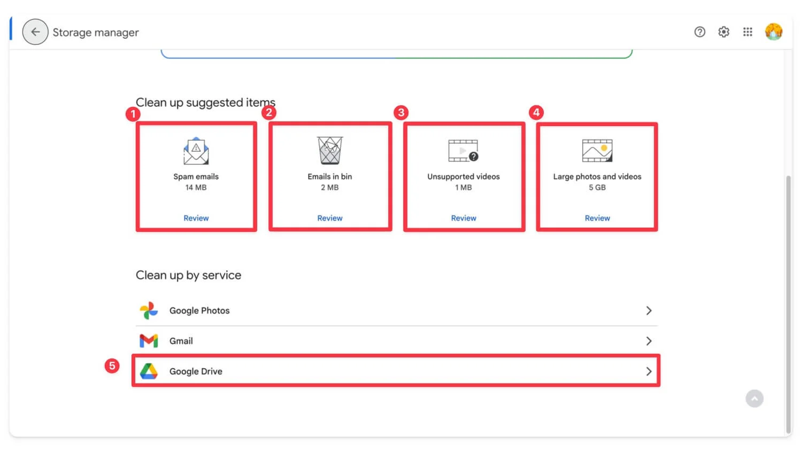This screenshot has width=802, height=451.
Task: Click the Google Drive triangle logo
Action: pyautogui.click(x=149, y=371)
